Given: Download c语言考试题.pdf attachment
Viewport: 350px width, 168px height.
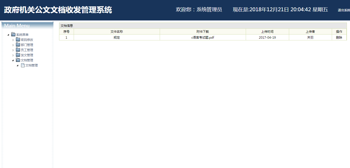Looking at the screenshot, I should coord(203,37).
